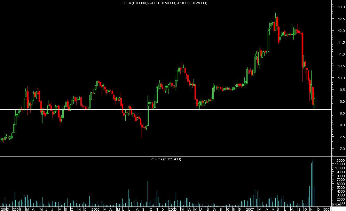
Task: Click the 2007 year label on time axis
Action: point(250,209)
